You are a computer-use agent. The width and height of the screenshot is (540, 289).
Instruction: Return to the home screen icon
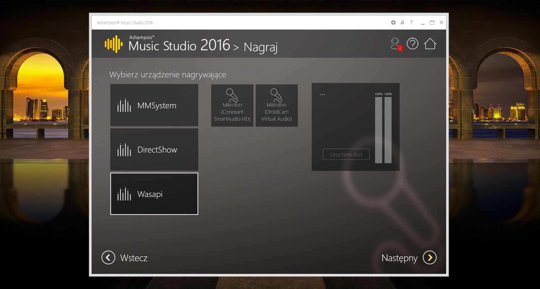[430, 44]
